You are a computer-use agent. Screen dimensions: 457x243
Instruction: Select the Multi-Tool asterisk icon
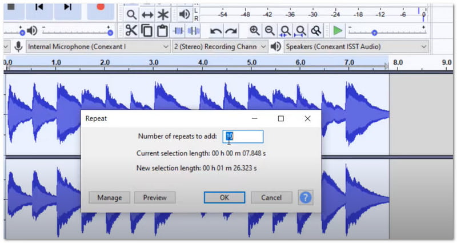pos(163,14)
